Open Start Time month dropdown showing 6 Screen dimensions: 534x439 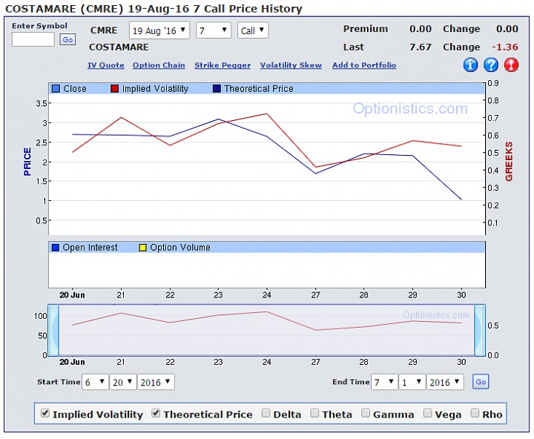[95, 382]
